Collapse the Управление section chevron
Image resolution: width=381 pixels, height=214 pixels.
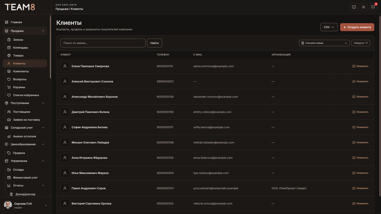coord(43,161)
